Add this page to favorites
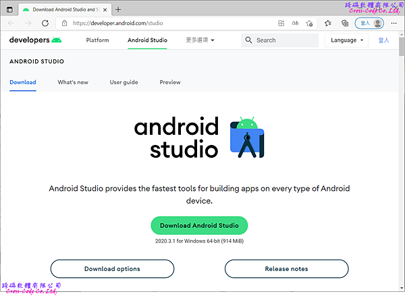This screenshot has width=405, height=296. 309,23
